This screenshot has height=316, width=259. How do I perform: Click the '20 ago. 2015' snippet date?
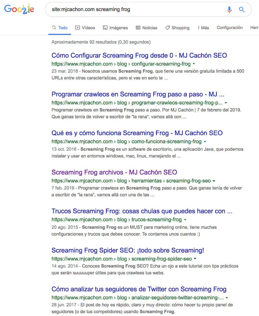click(x=65, y=227)
